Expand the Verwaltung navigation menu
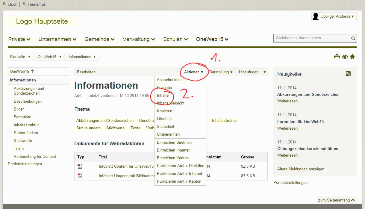 [139, 39]
